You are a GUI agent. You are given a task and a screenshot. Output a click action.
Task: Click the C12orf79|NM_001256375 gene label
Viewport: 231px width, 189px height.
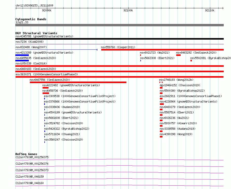pos(32,157)
